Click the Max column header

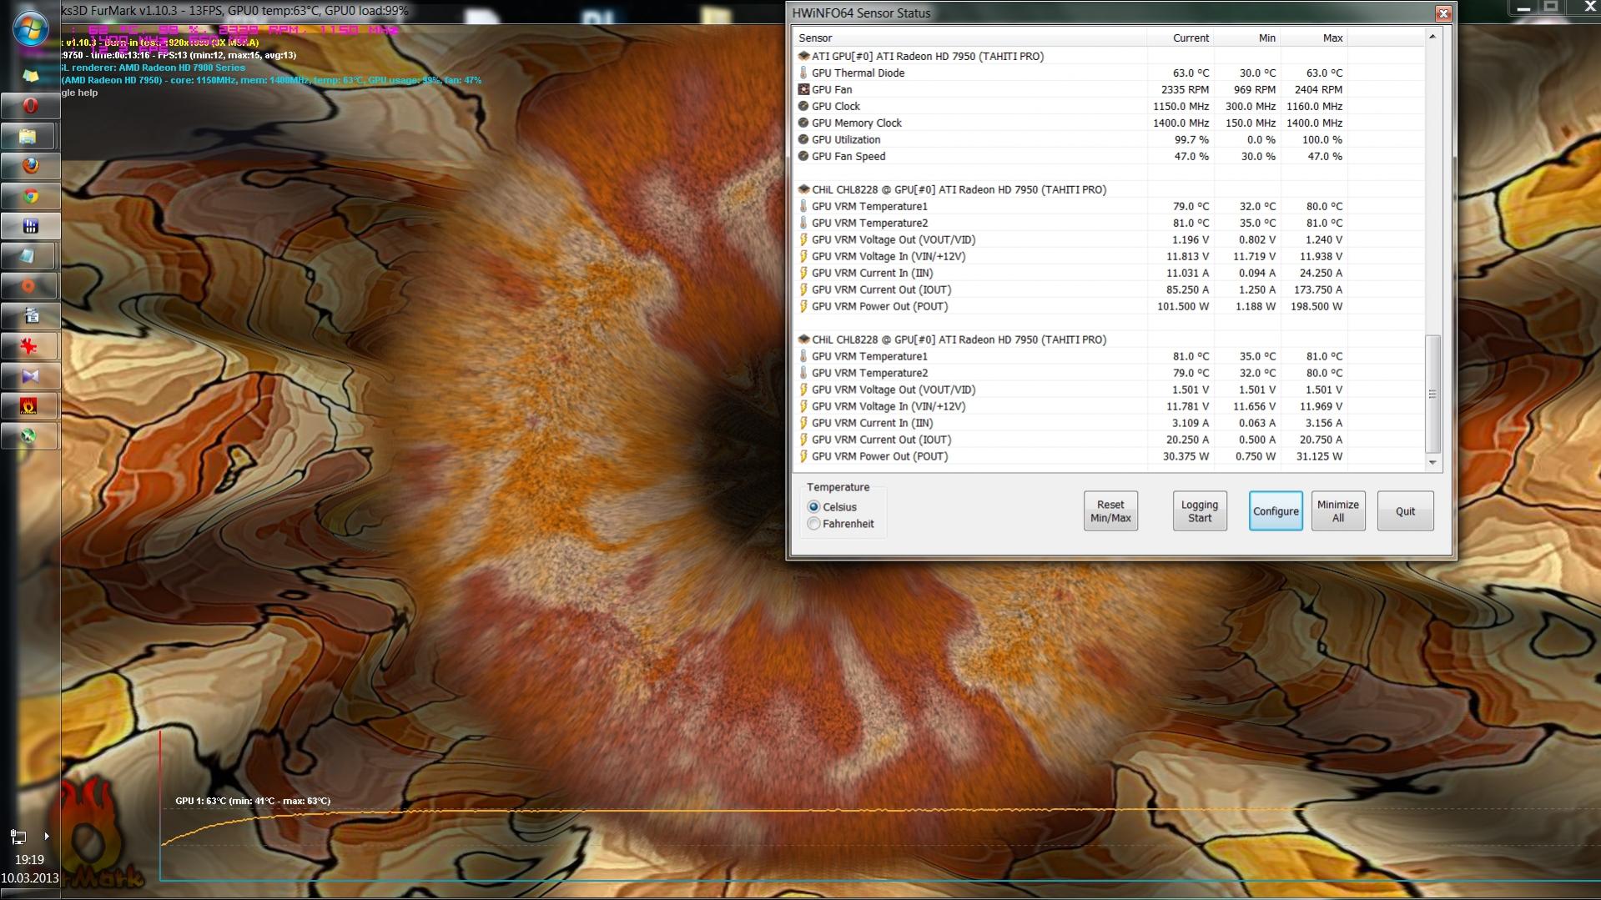tap(1313, 38)
